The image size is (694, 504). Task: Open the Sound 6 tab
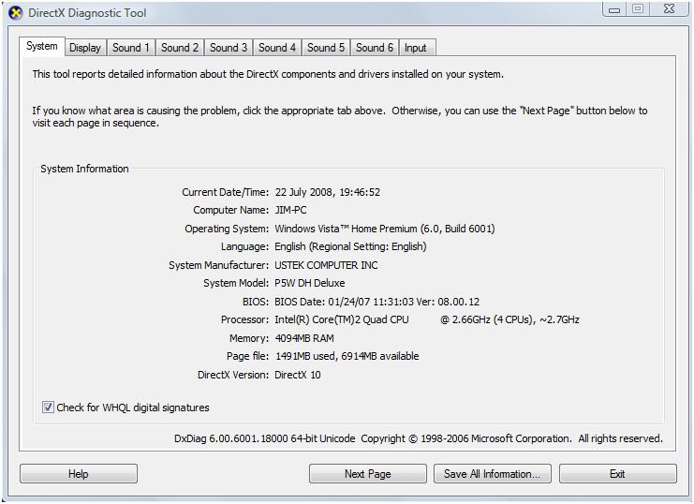pos(375,48)
